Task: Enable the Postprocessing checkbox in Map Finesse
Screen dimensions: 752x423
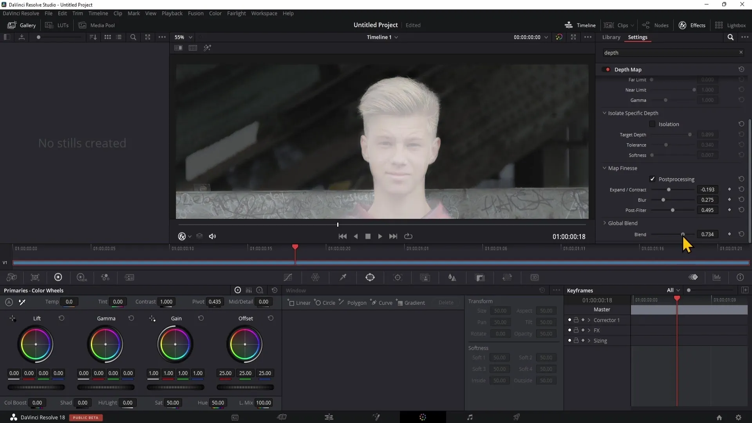Action: (652, 179)
